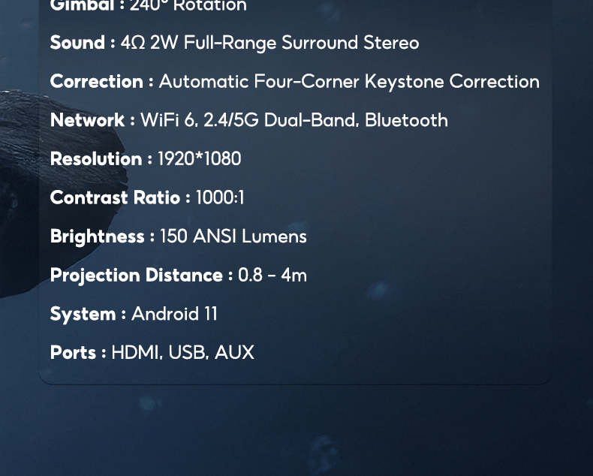Click the WiFi 6 Dual-Band Bluetooth text
Viewport: 593px width, 476px height.
(x=293, y=120)
